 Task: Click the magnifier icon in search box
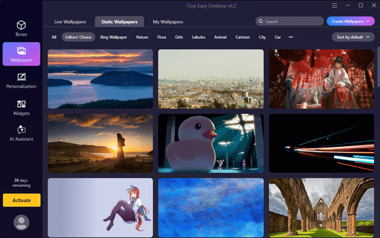click(261, 21)
